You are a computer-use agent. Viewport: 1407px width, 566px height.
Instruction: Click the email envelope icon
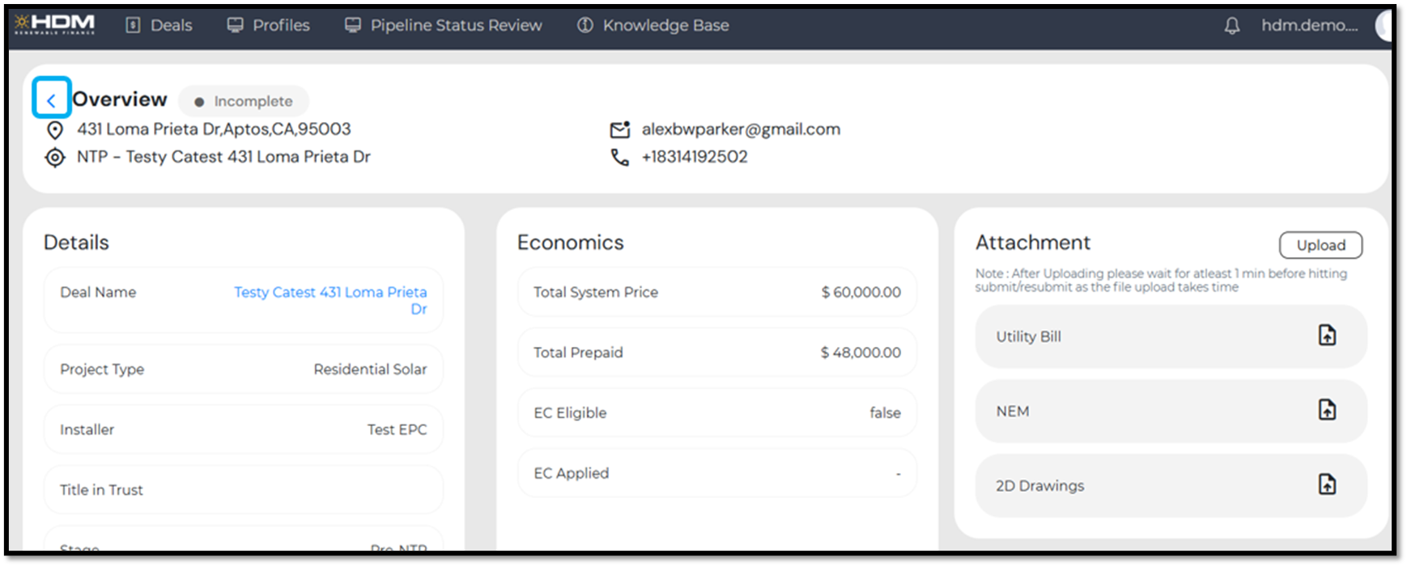click(x=620, y=129)
